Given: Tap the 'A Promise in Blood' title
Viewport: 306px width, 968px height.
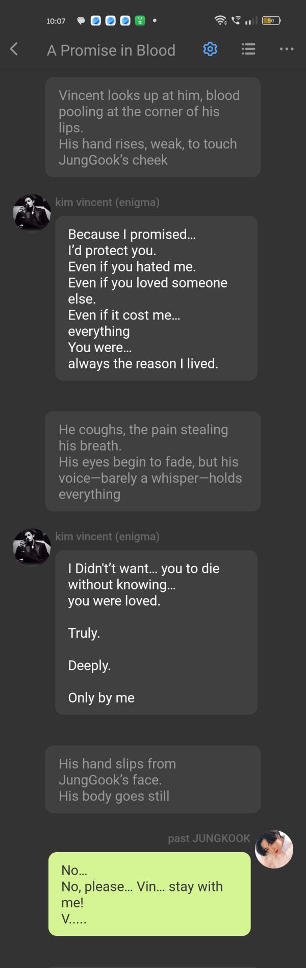Looking at the screenshot, I should click(x=111, y=50).
